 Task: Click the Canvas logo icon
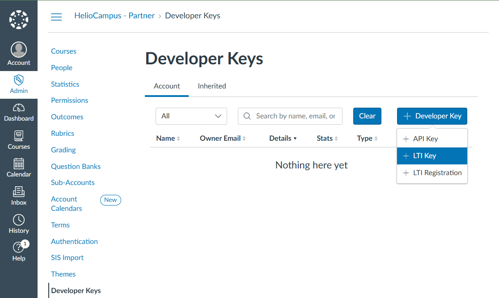coord(19,20)
